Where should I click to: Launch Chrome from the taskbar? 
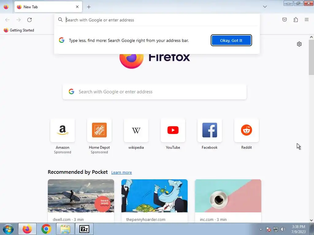tap(46, 229)
